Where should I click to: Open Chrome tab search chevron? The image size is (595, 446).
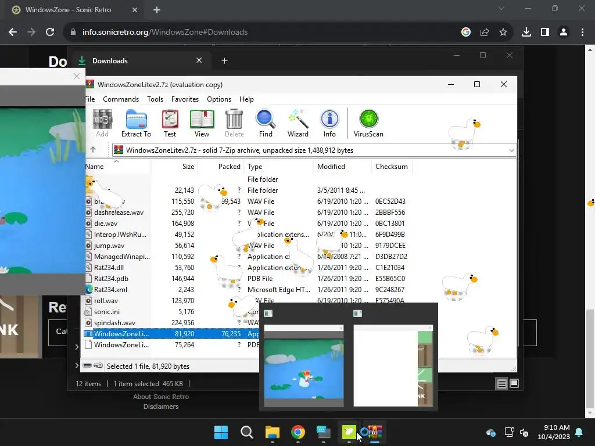tap(501, 8)
